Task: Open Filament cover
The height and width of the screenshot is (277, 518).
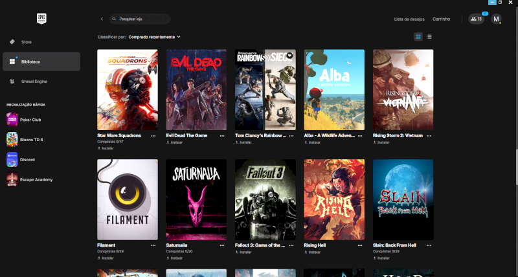Action: (128, 199)
